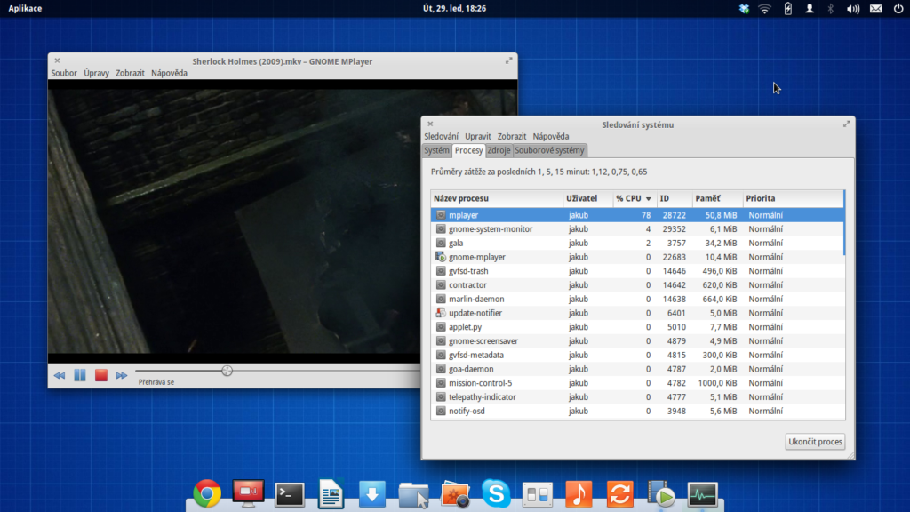Click the red stop button
The height and width of the screenshot is (512, 910).
click(x=100, y=375)
